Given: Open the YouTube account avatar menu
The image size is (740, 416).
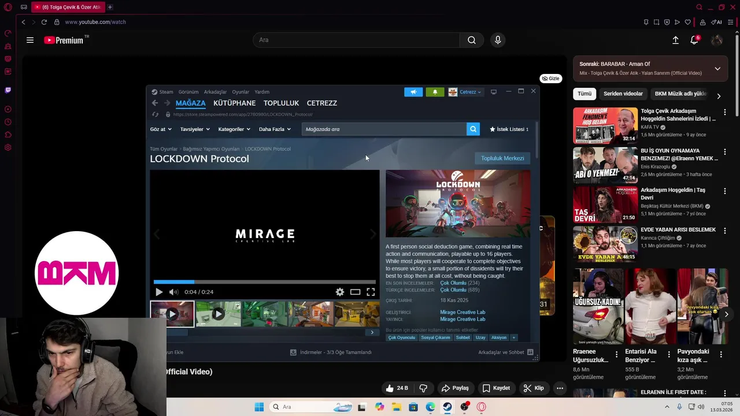Looking at the screenshot, I should pos(717,40).
